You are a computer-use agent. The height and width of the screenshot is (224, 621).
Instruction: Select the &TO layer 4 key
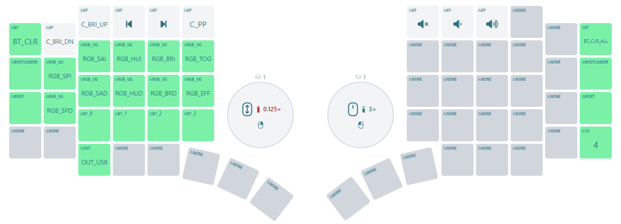pos(596,142)
